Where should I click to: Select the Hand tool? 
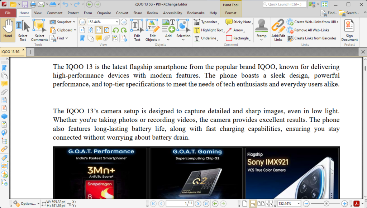click(8, 29)
